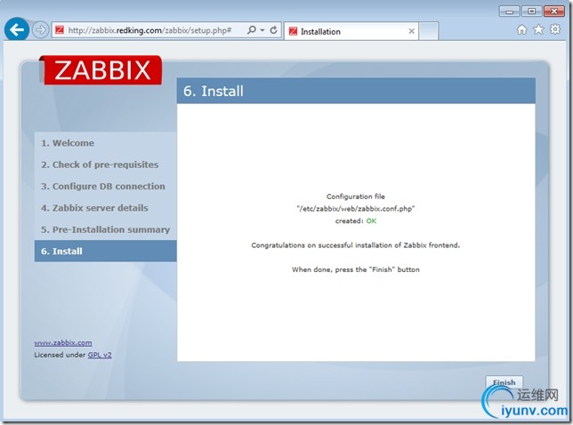Click the "Configuration file" text line
Image resolution: width=573 pixels, height=425 pixels.
[356, 196]
